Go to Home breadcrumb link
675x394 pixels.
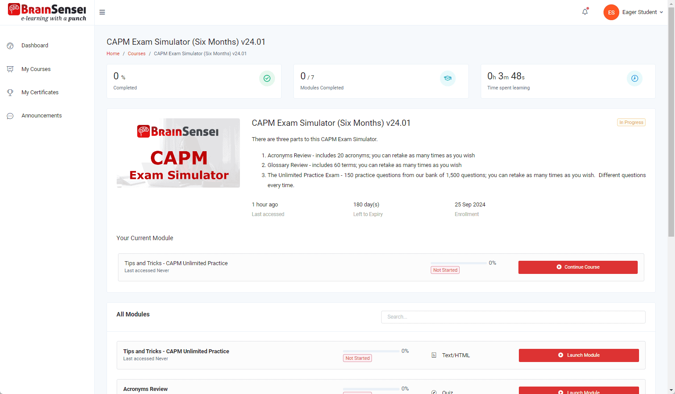tap(113, 53)
